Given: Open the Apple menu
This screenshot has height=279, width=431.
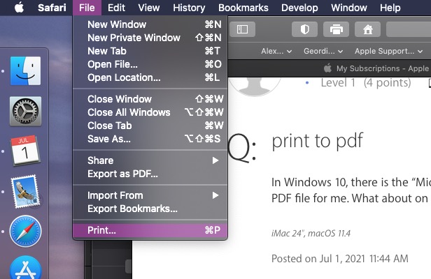Looking at the screenshot, I should click(x=19, y=8).
